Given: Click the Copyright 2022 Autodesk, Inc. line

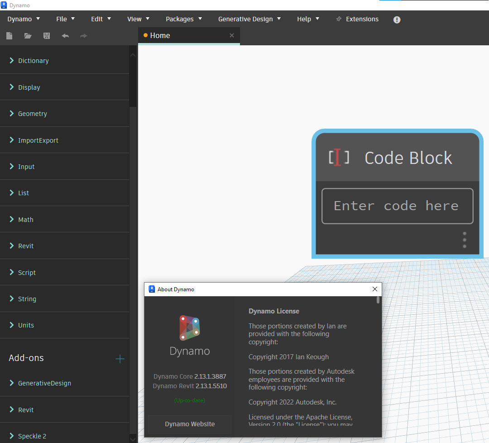Looking at the screenshot, I should click(292, 402).
